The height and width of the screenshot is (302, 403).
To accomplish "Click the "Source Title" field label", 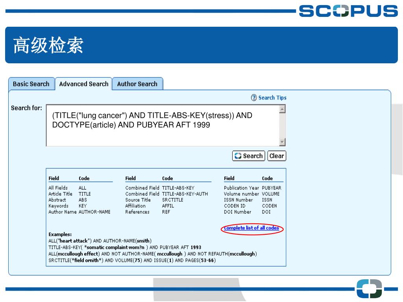I will click(x=138, y=200).
